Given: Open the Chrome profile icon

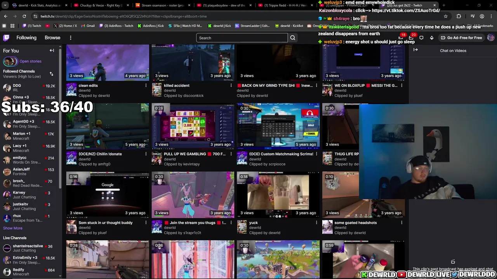Looking at the screenshot, I should tap(482, 16).
